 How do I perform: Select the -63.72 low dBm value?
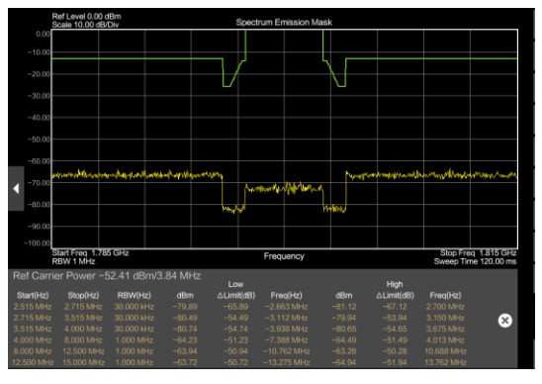tap(185, 362)
